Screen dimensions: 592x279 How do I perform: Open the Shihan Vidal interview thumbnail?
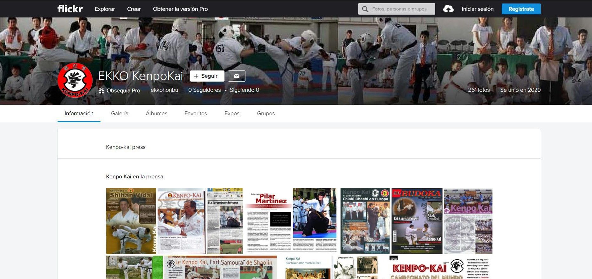click(x=131, y=221)
